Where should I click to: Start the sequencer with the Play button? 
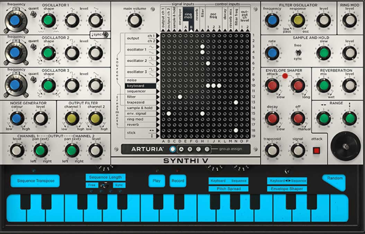(157, 181)
